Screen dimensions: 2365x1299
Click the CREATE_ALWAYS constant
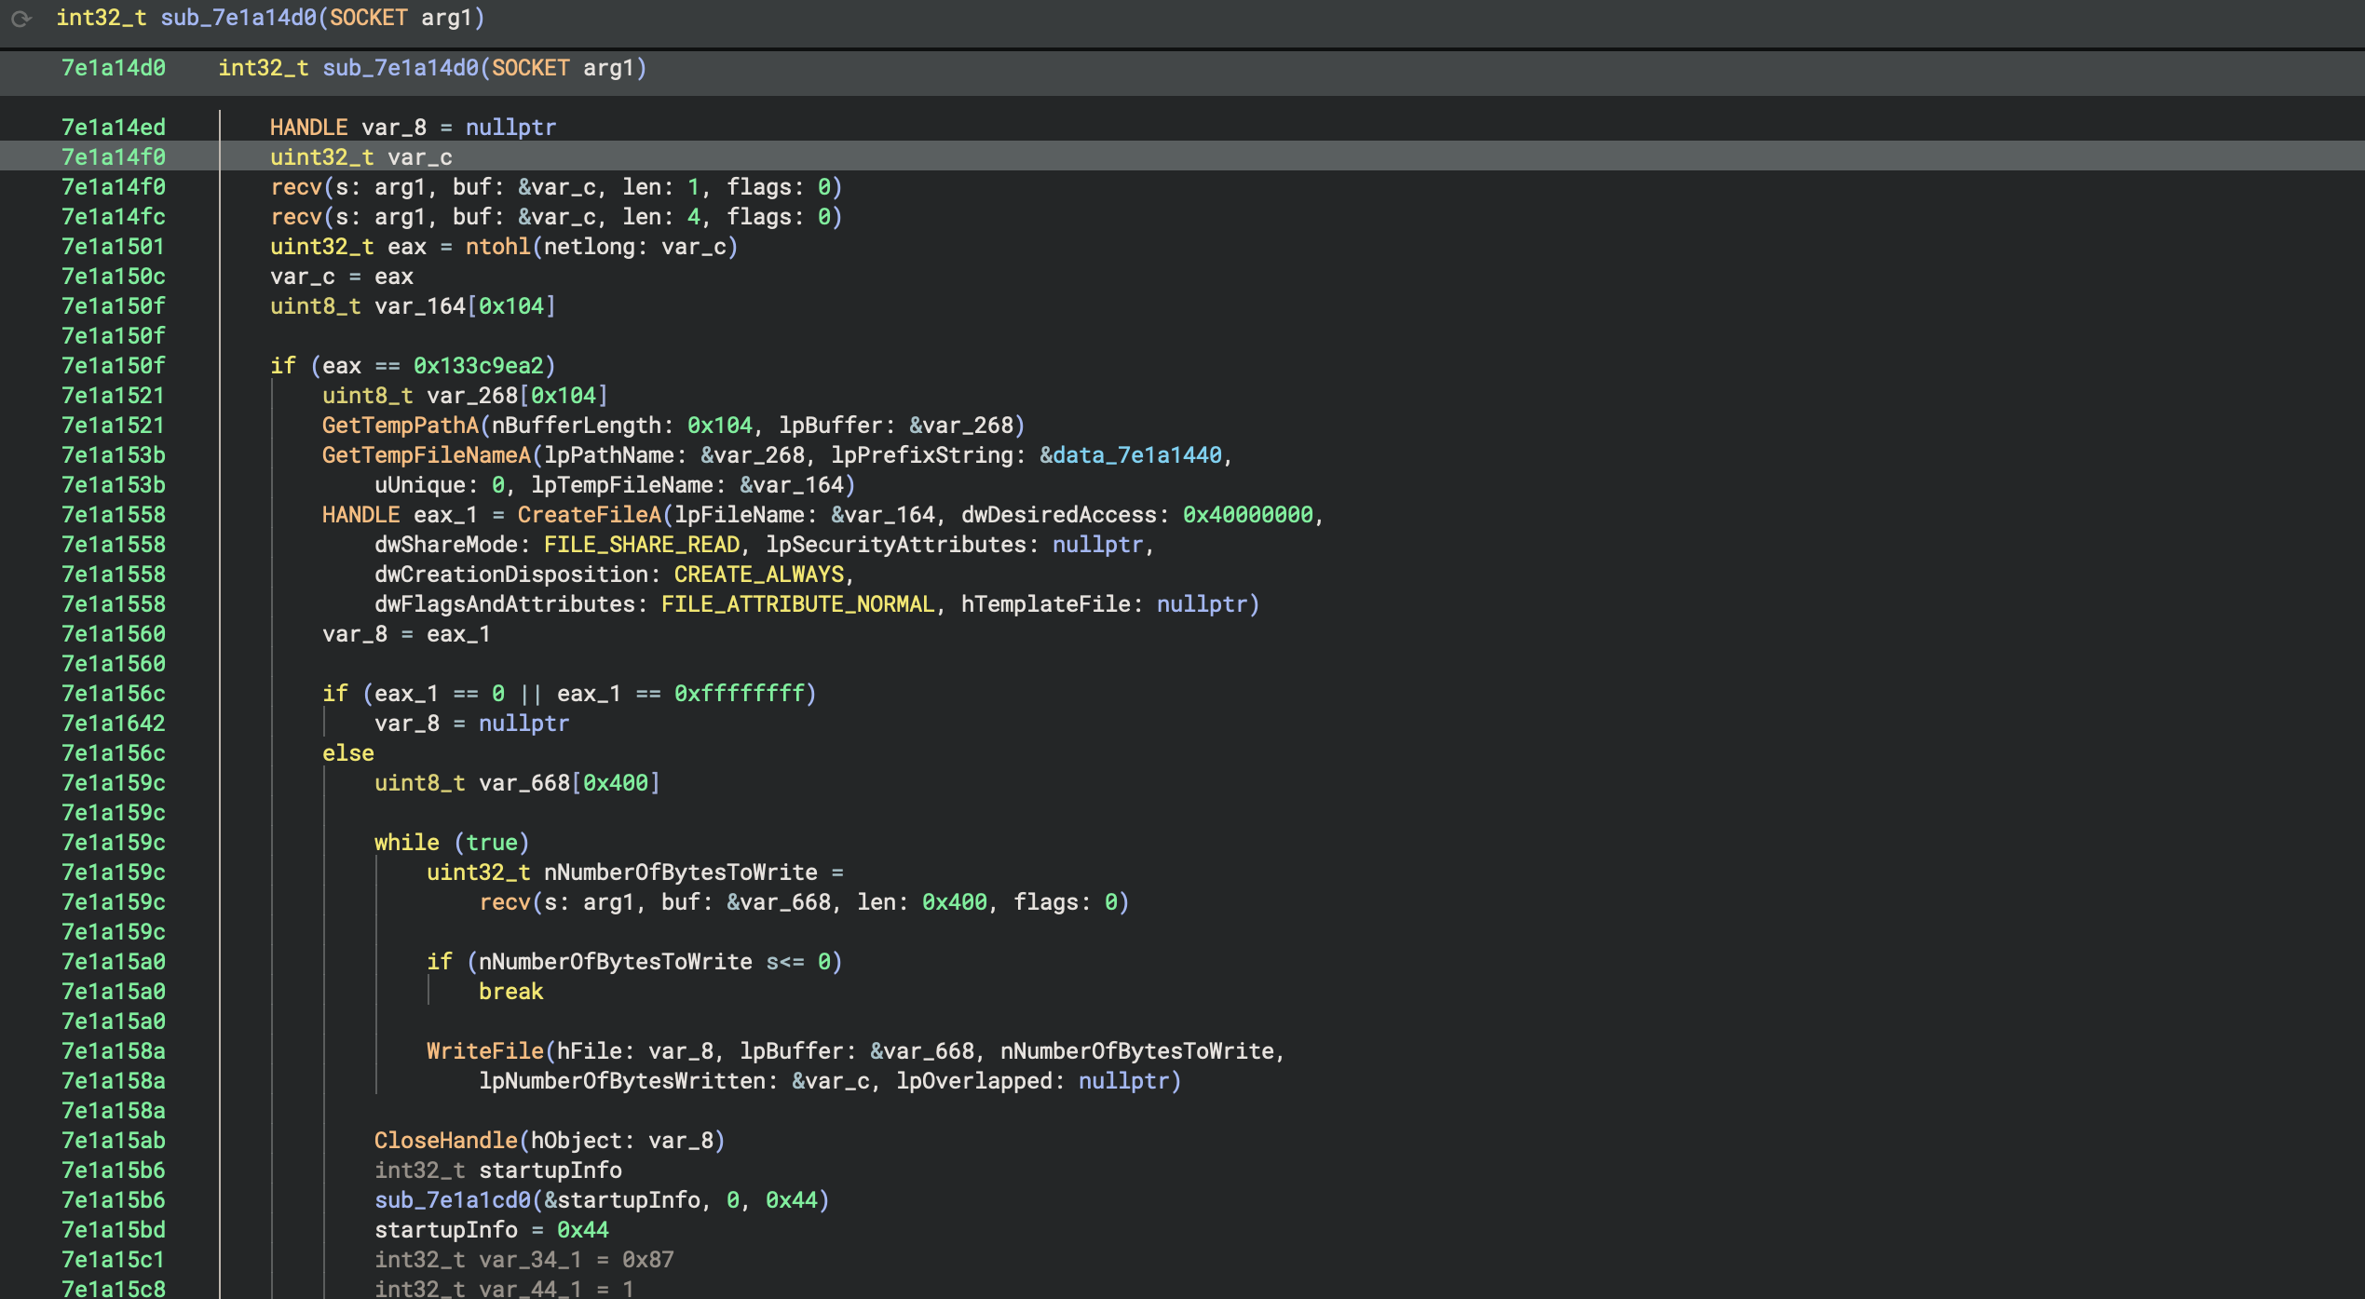click(758, 575)
